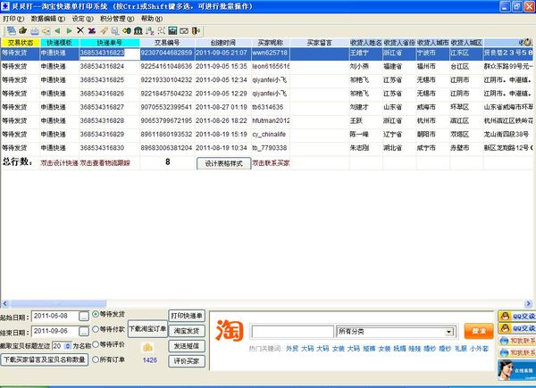The height and width of the screenshot is (388, 536).
Task: Select the 等待付款 radio button
Action: (96, 329)
